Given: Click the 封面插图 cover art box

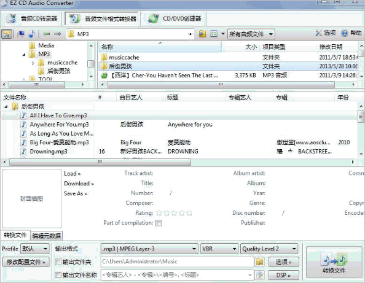Looking at the screenshot, I should click(31, 198).
